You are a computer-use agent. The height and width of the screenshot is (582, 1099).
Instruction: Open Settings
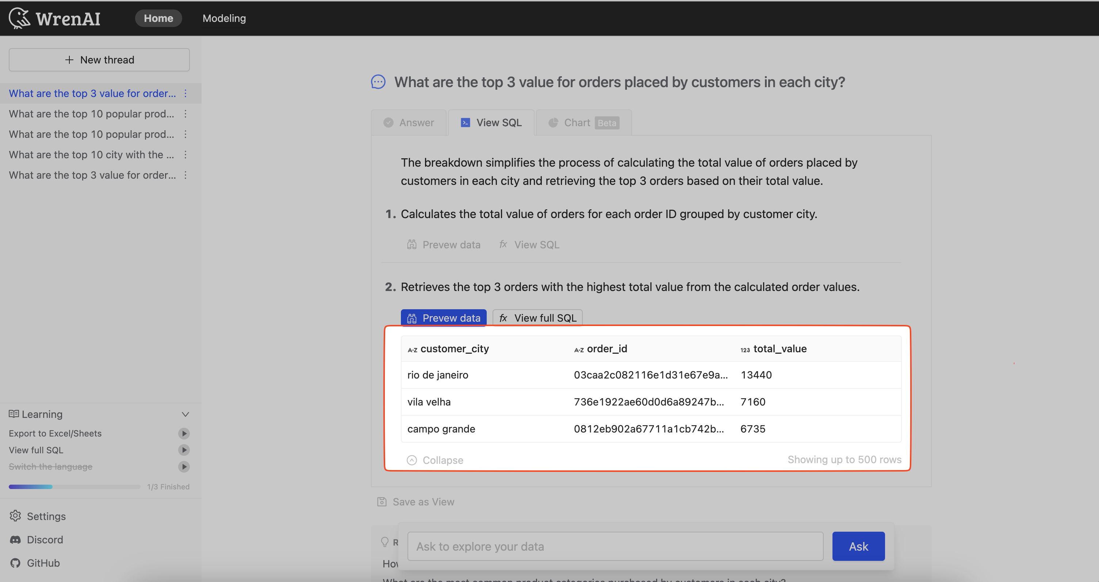click(x=38, y=516)
